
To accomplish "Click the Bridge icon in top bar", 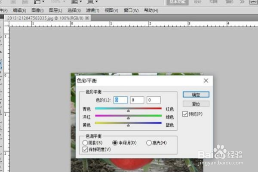I will pos(13,2).
